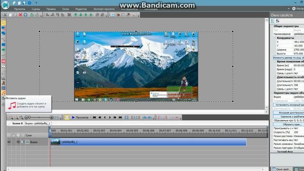Screen dimensions: 304x171
Task: Click the alphabetical sort icon in properties
Action: [x=277, y=21]
